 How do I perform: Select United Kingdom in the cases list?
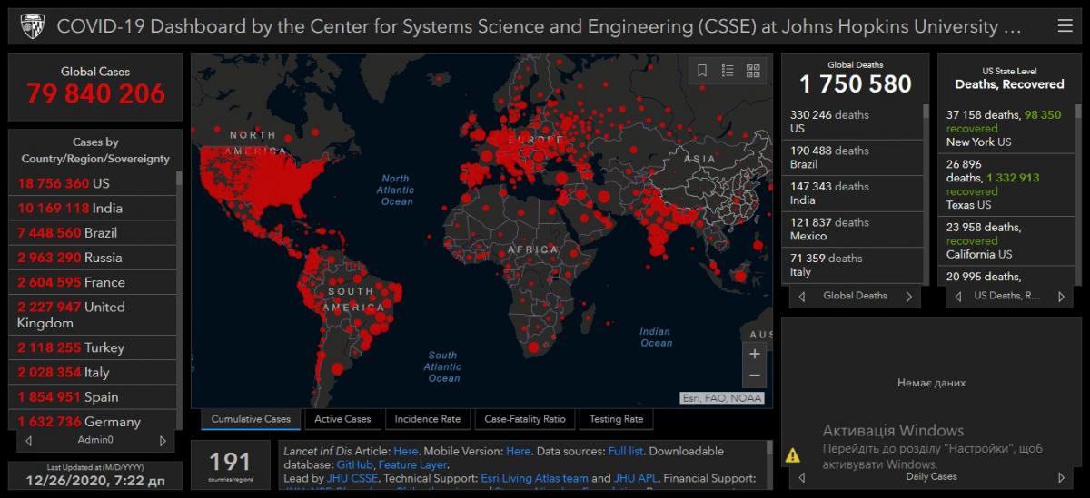[x=92, y=315]
